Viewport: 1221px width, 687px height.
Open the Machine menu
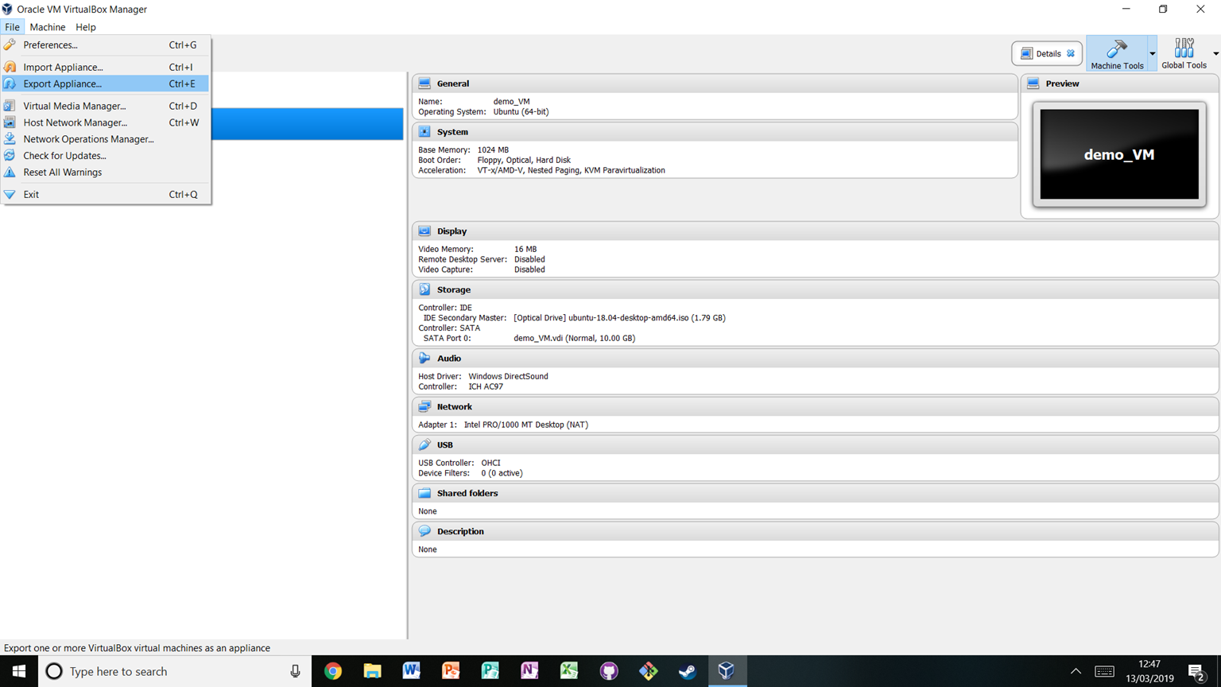pos(47,26)
